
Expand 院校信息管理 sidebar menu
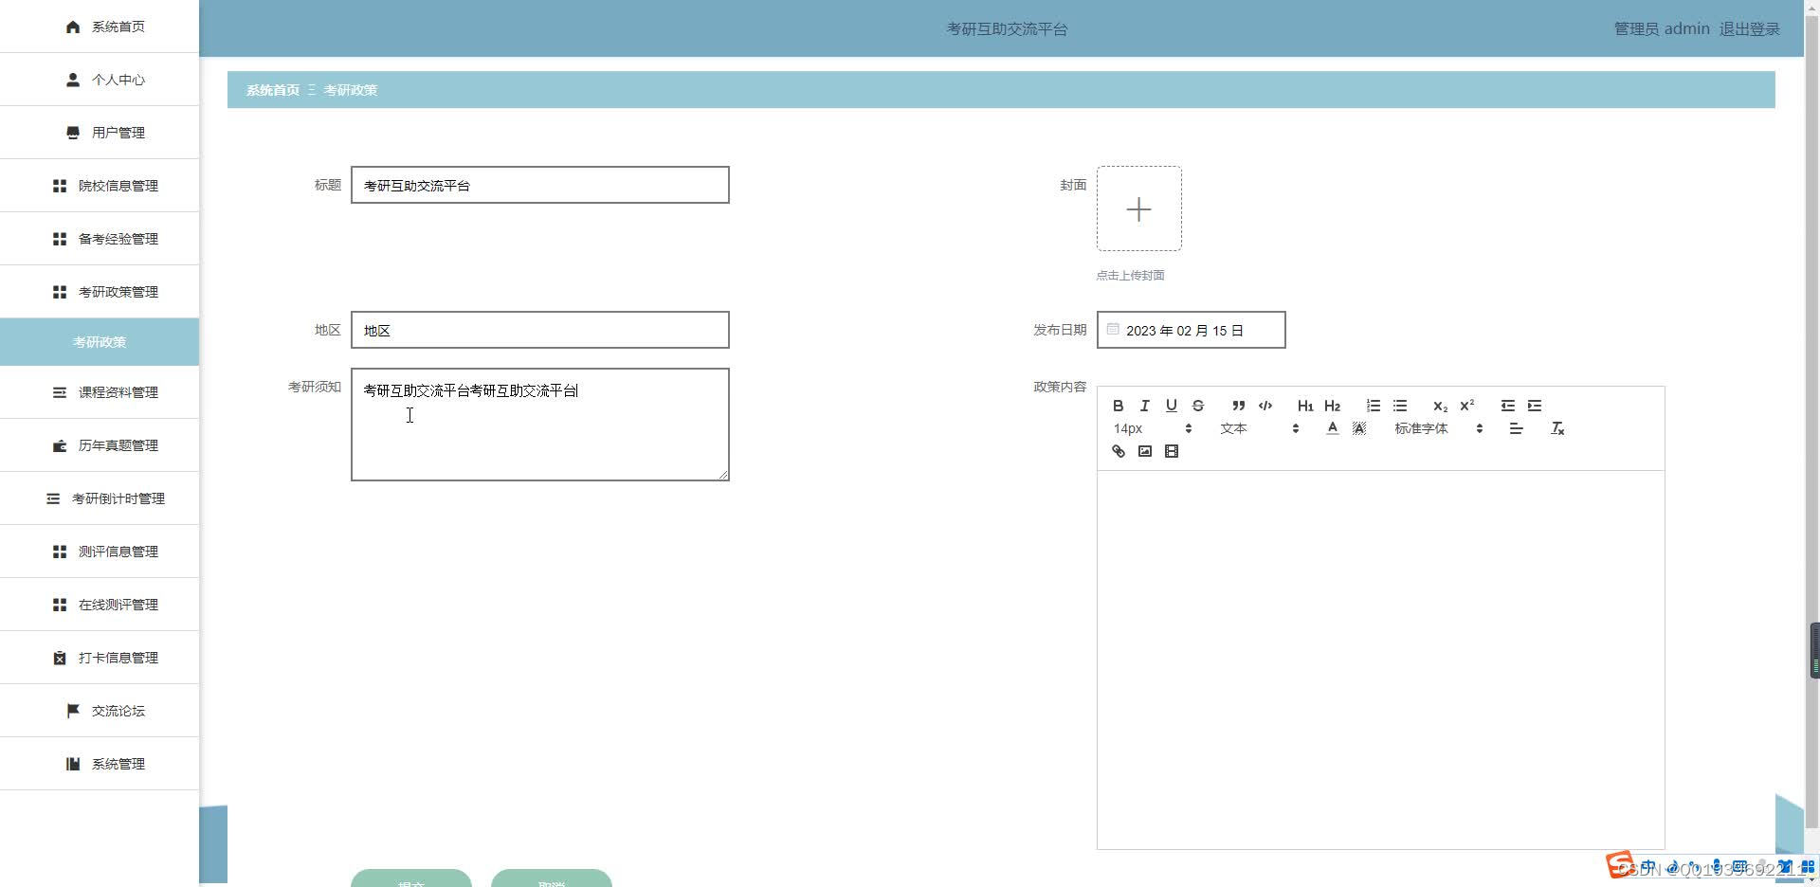(100, 186)
